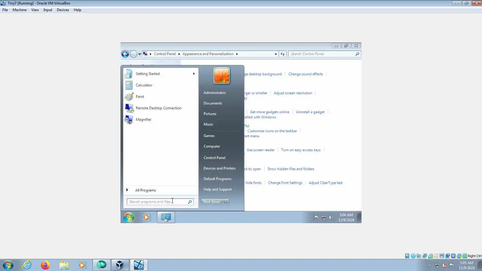Open Show hidden files and folders link
The height and width of the screenshot is (271, 482).
click(291, 169)
